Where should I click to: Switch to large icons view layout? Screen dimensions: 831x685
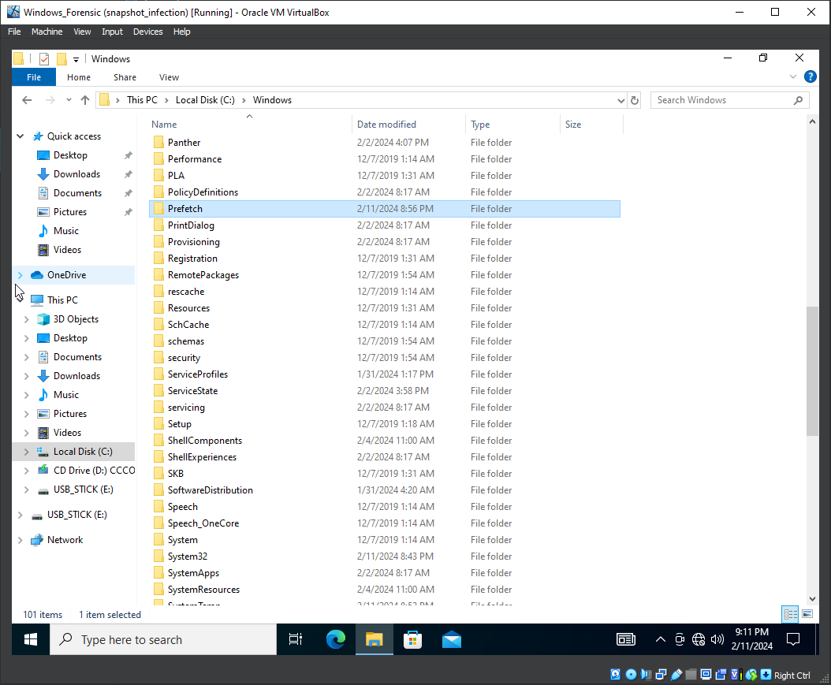point(807,614)
